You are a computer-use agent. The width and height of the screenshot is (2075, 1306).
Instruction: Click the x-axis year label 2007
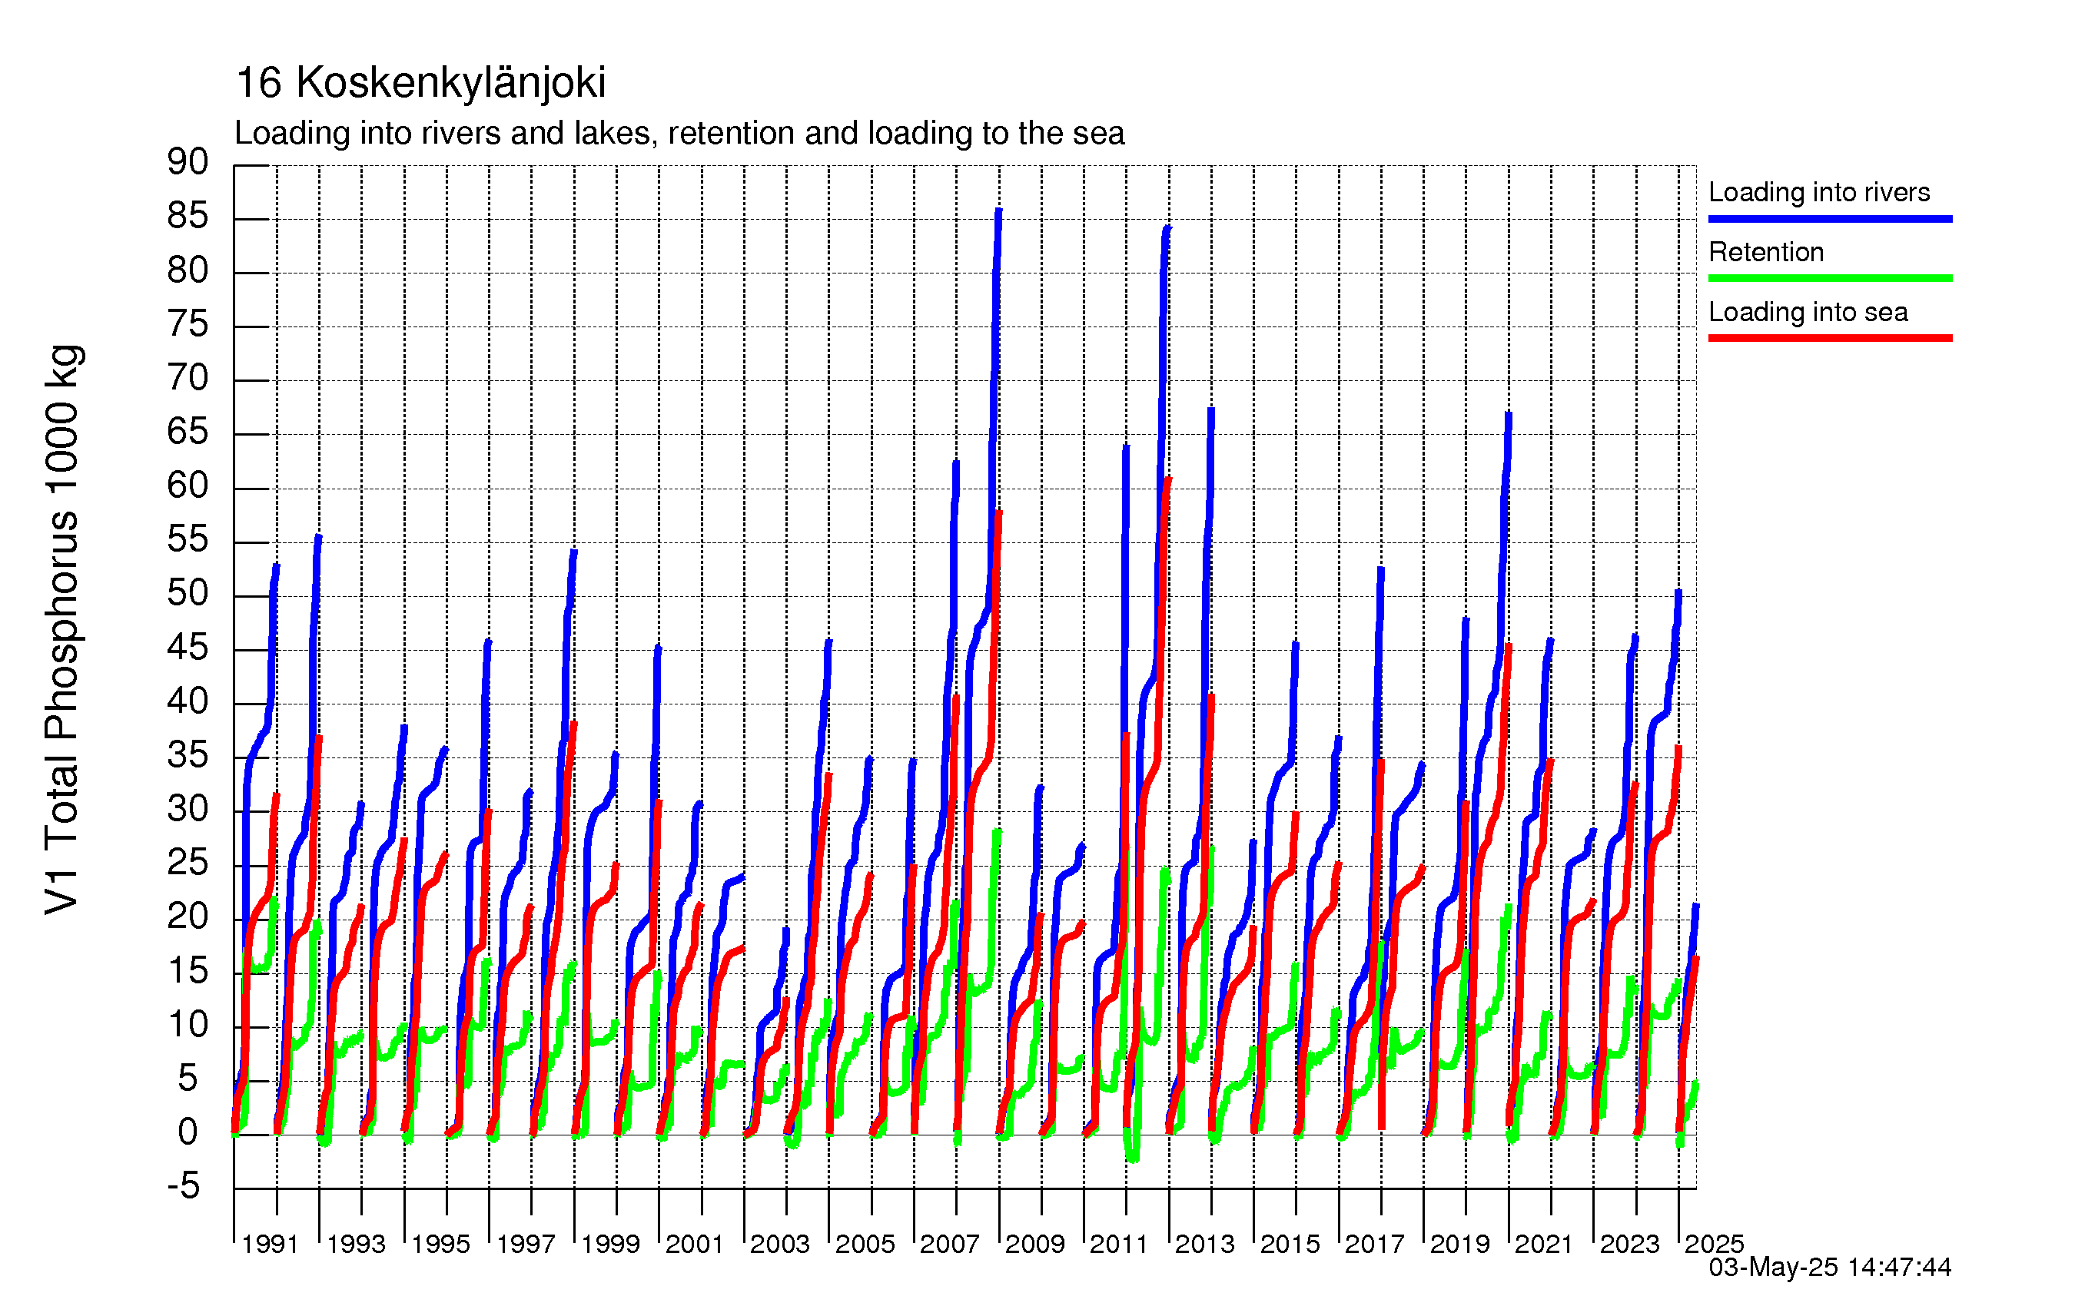point(950,1243)
